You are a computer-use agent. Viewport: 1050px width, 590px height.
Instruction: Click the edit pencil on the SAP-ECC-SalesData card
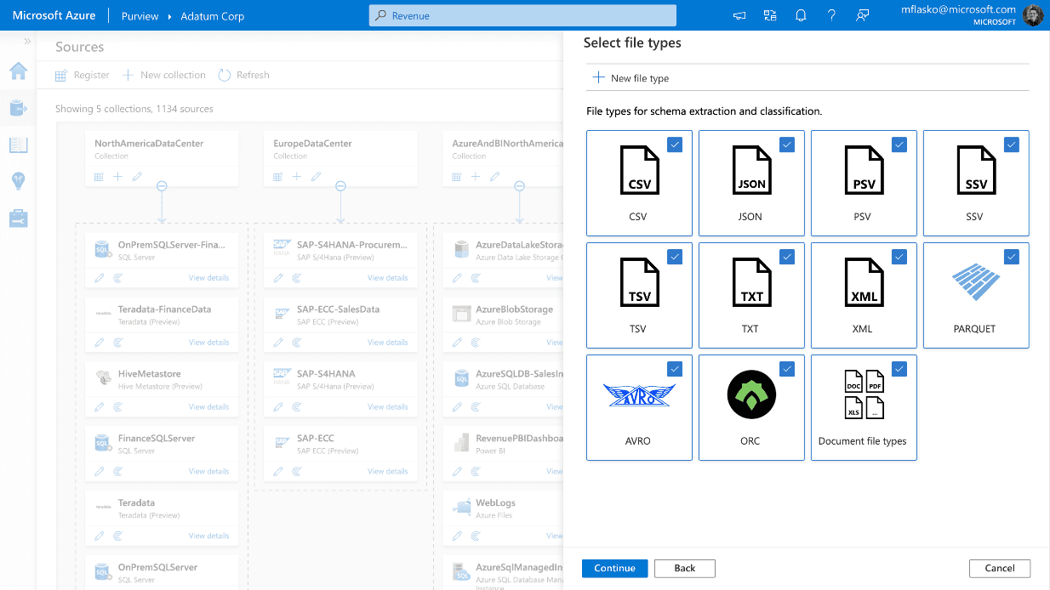click(278, 343)
